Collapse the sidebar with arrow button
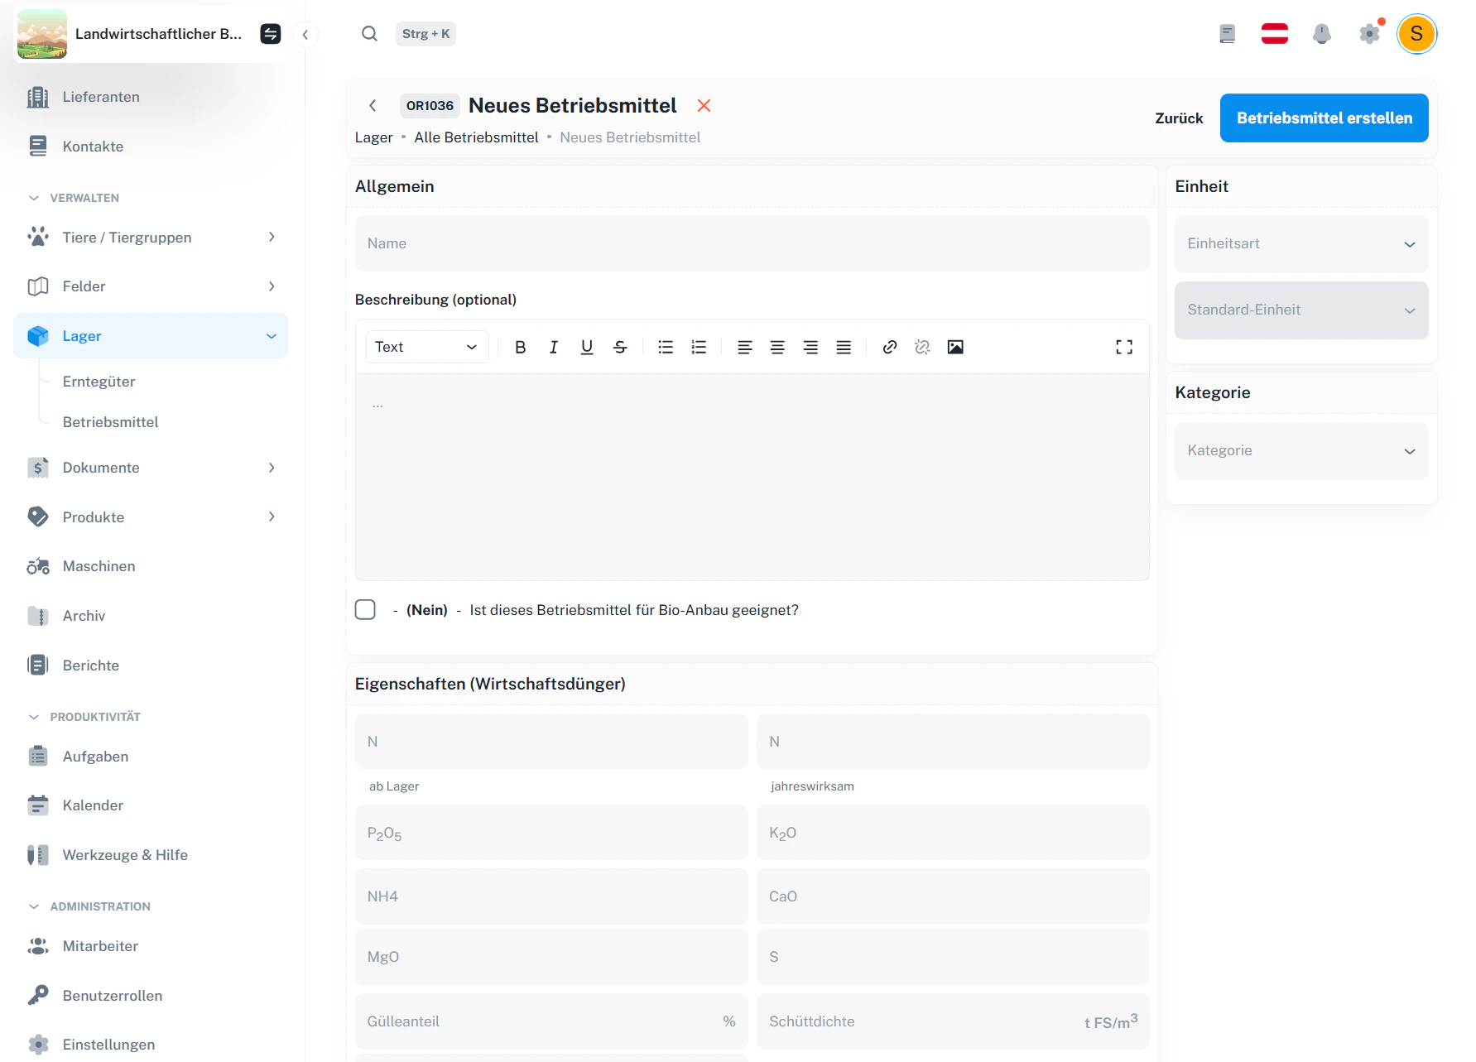Viewport: 1476px width, 1062px height. pyautogui.click(x=305, y=34)
